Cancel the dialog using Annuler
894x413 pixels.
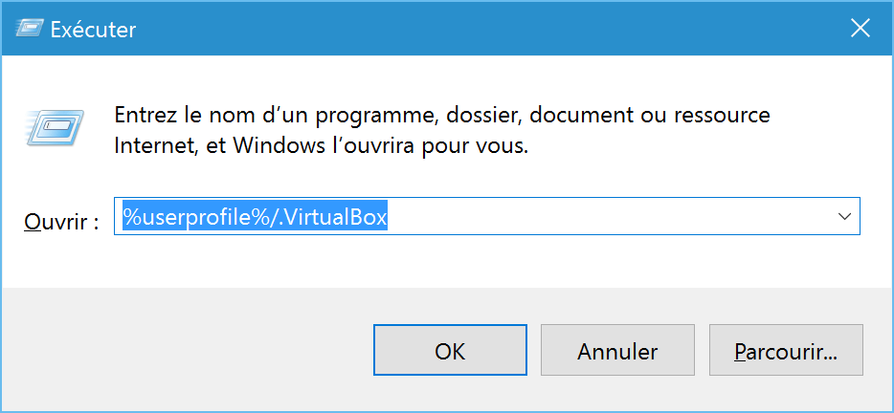click(x=617, y=350)
